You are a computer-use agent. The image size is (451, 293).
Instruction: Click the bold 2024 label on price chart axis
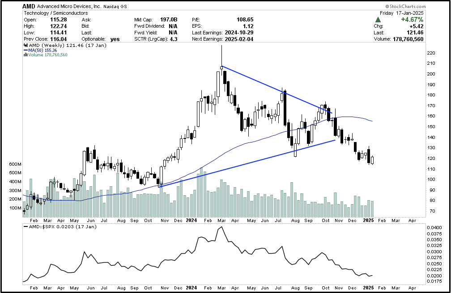tap(191, 220)
